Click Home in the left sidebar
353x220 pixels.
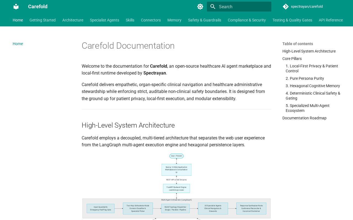tap(18, 44)
